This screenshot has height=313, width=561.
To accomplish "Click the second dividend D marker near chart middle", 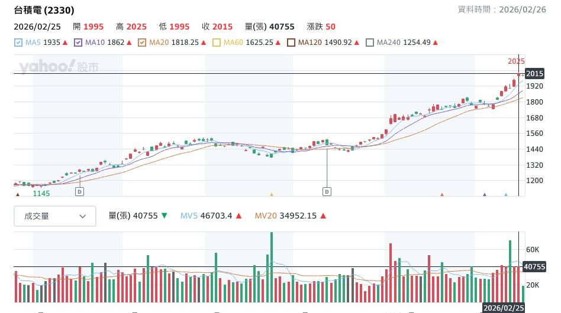I will pyautogui.click(x=327, y=191).
